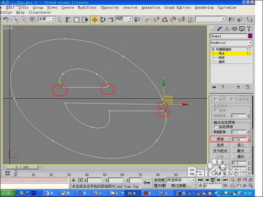Click the Mirror tool icon

tap(231, 19)
